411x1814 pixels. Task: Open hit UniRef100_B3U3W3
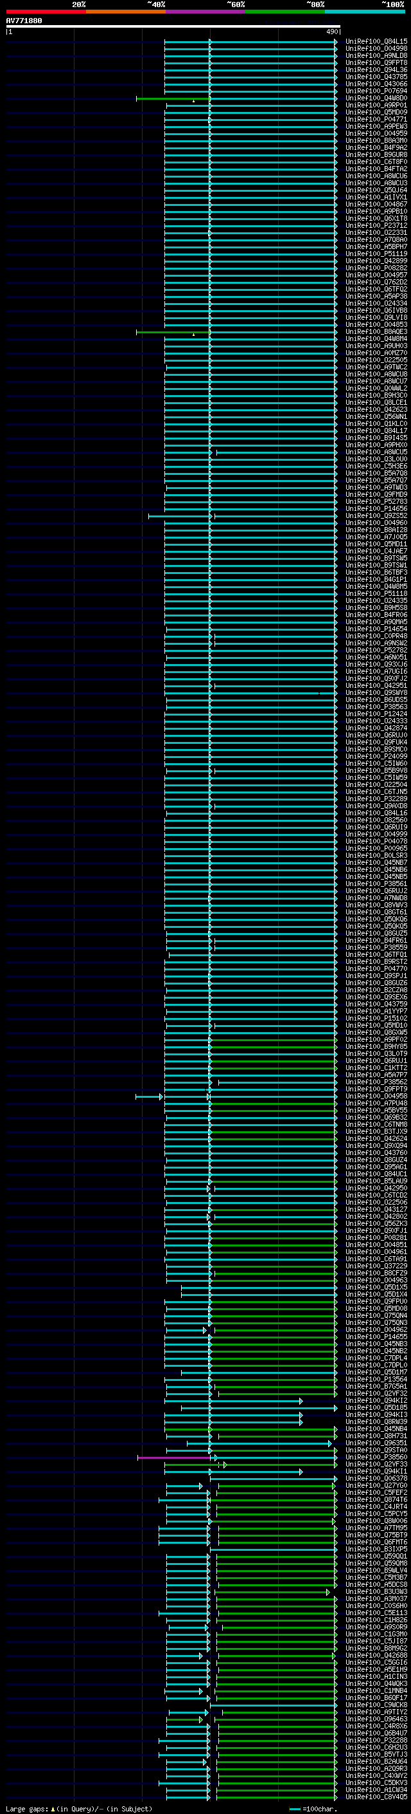coord(376,1591)
